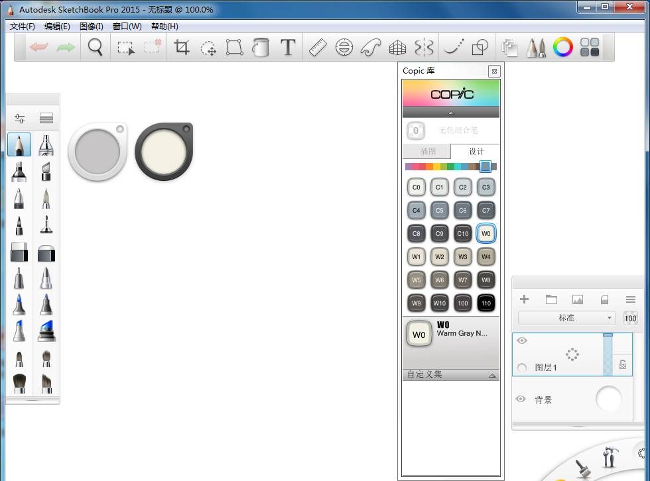Click the Undo arrow in toolbar
Image resolution: width=650 pixels, height=481 pixels.
click(x=39, y=47)
